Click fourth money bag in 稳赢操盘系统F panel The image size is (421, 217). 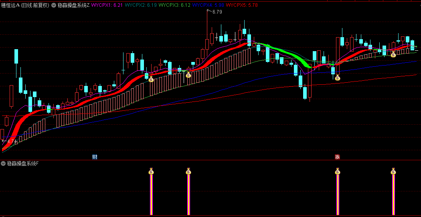pos(393,171)
